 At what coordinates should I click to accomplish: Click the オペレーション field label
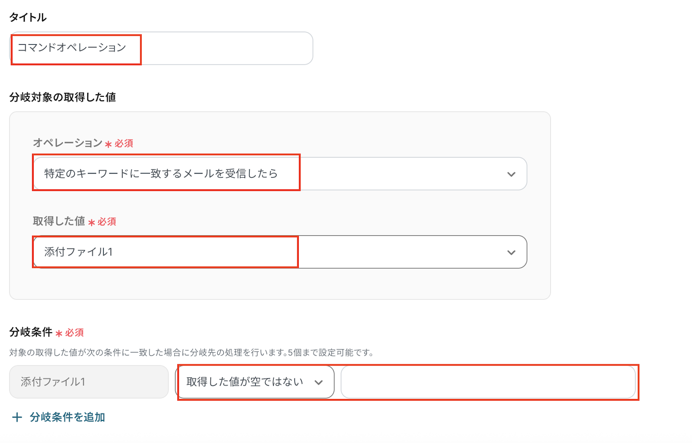point(67,143)
